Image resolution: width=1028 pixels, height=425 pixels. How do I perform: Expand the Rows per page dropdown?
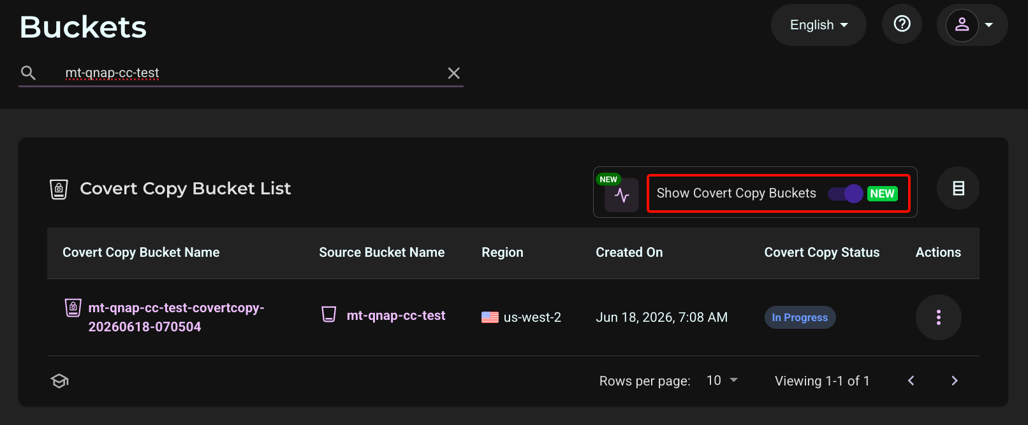[722, 380]
